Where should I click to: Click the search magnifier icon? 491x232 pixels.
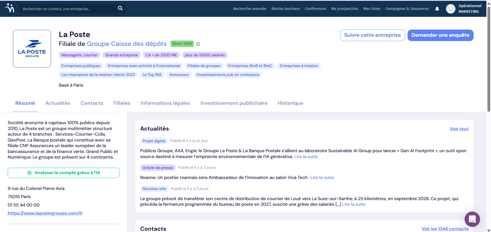(120, 8)
